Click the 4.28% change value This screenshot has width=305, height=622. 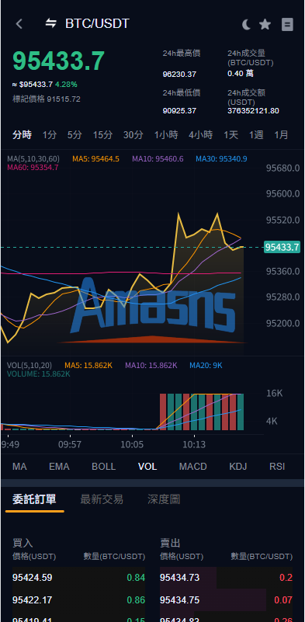tap(66, 85)
